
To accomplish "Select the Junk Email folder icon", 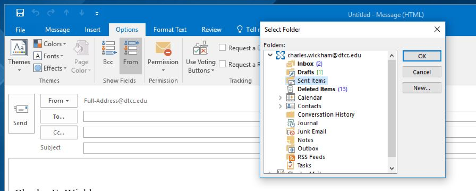I will [291, 131].
